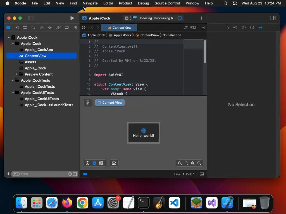Zoom out the preview canvas
Screen dimensions: 286x214
(x=180, y=163)
